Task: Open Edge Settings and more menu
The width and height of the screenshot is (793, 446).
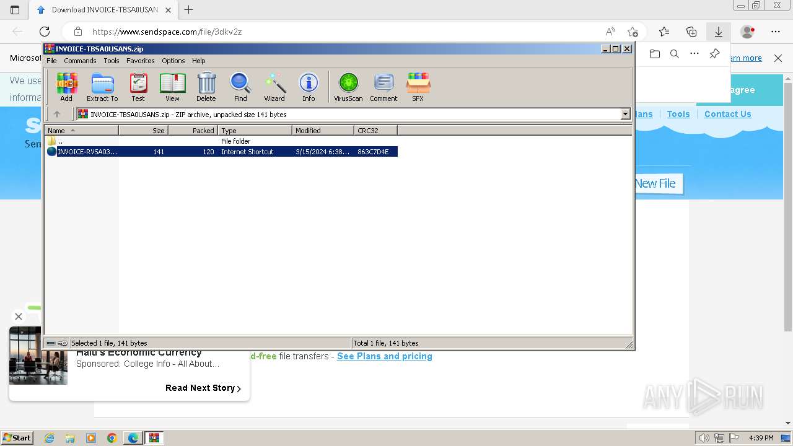Action: pyautogui.click(x=776, y=32)
